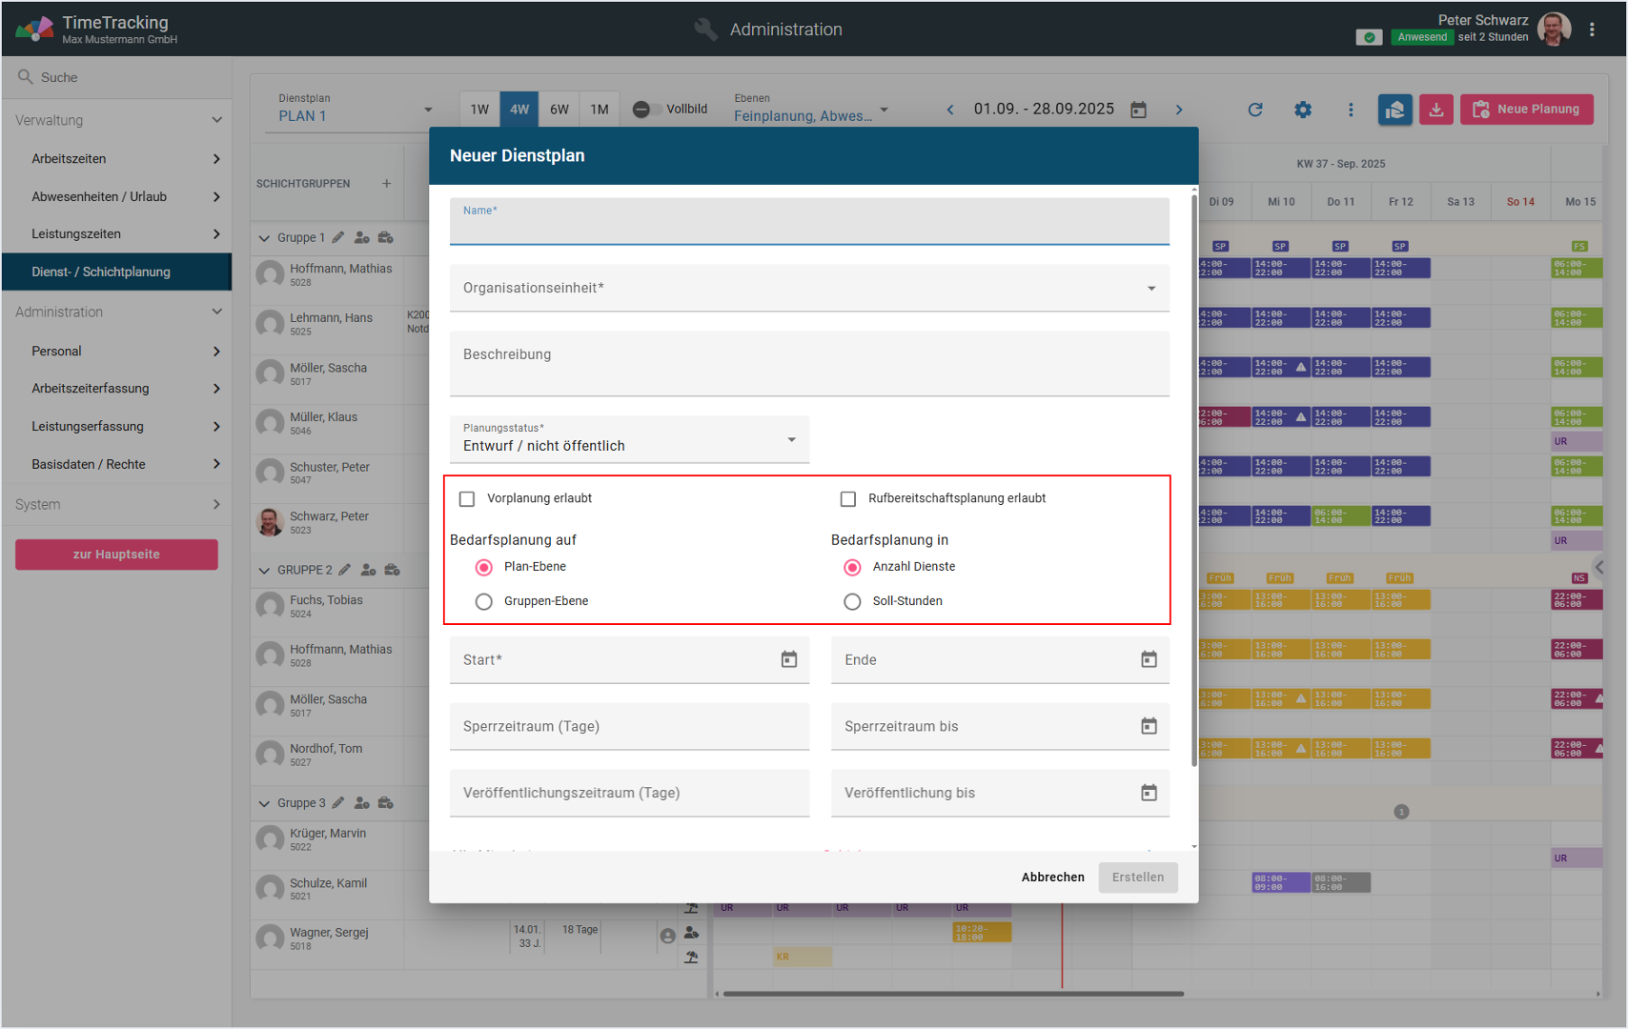This screenshot has width=1628, height=1029.
Task: Enable the Rufbereitschaftsplanung erlaubt checkbox
Action: (x=848, y=499)
